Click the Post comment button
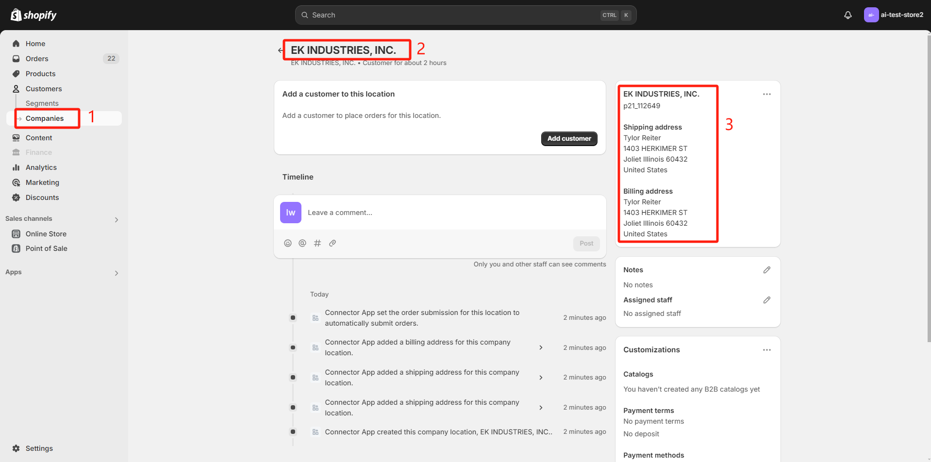This screenshot has height=462, width=931. (586, 244)
